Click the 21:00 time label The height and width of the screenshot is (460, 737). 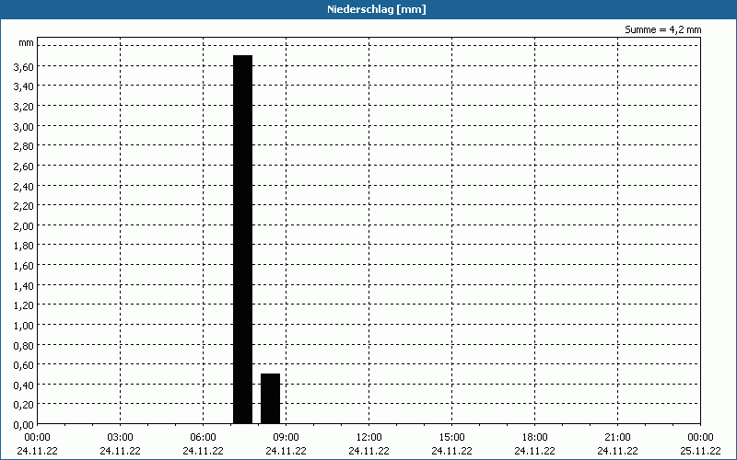(617, 438)
